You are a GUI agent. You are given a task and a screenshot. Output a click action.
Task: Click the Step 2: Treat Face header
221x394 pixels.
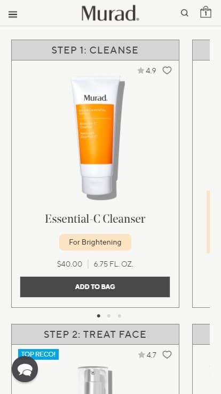95,334
